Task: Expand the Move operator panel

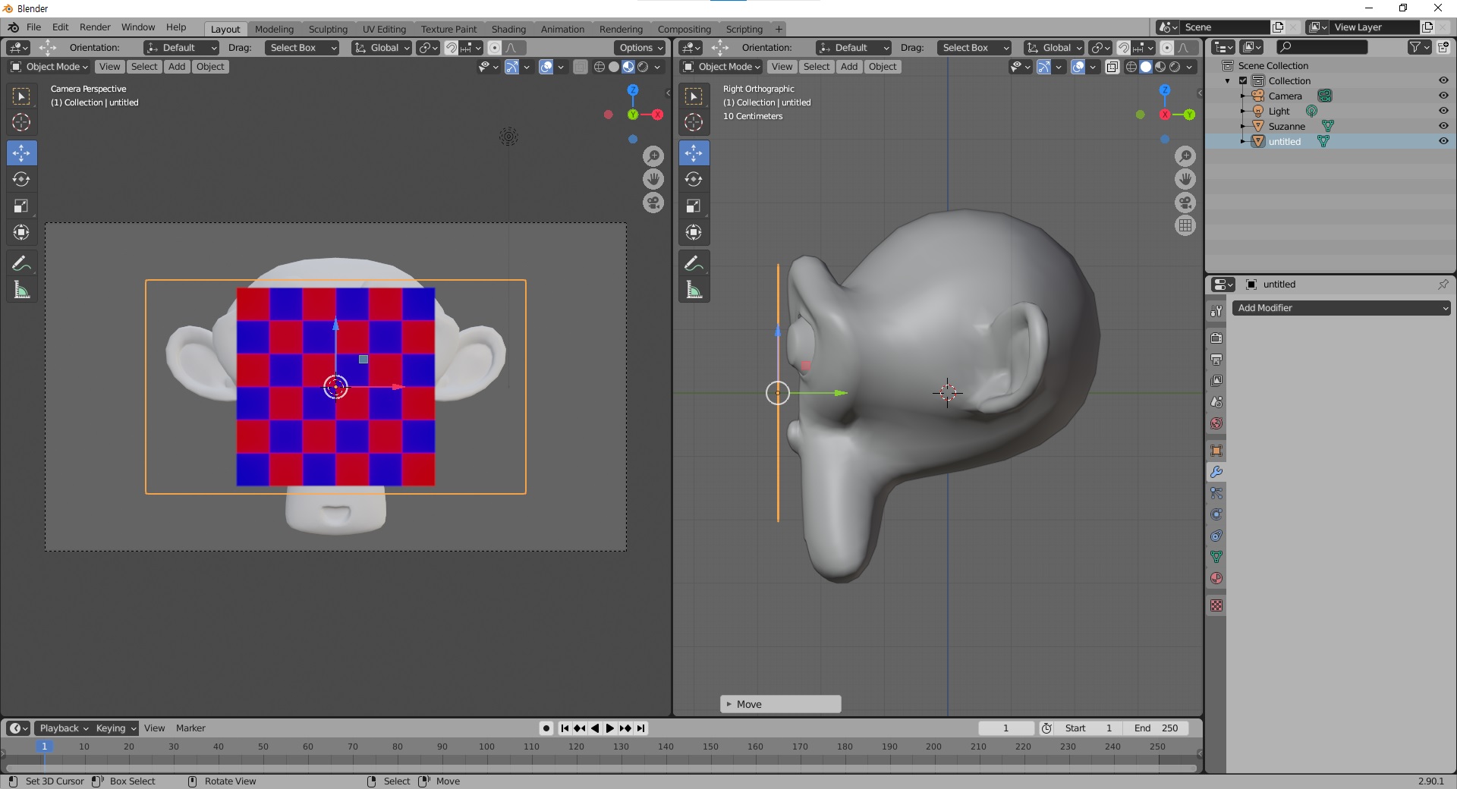Action: point(780,704)
